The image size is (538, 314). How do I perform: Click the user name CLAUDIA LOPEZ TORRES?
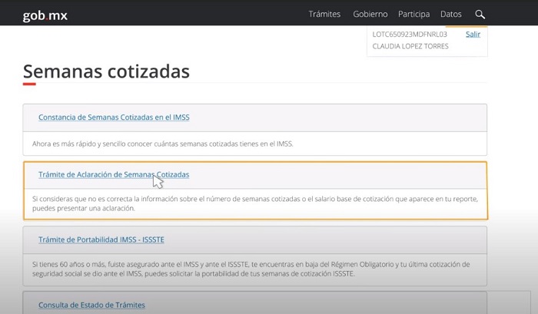point(410,46)
